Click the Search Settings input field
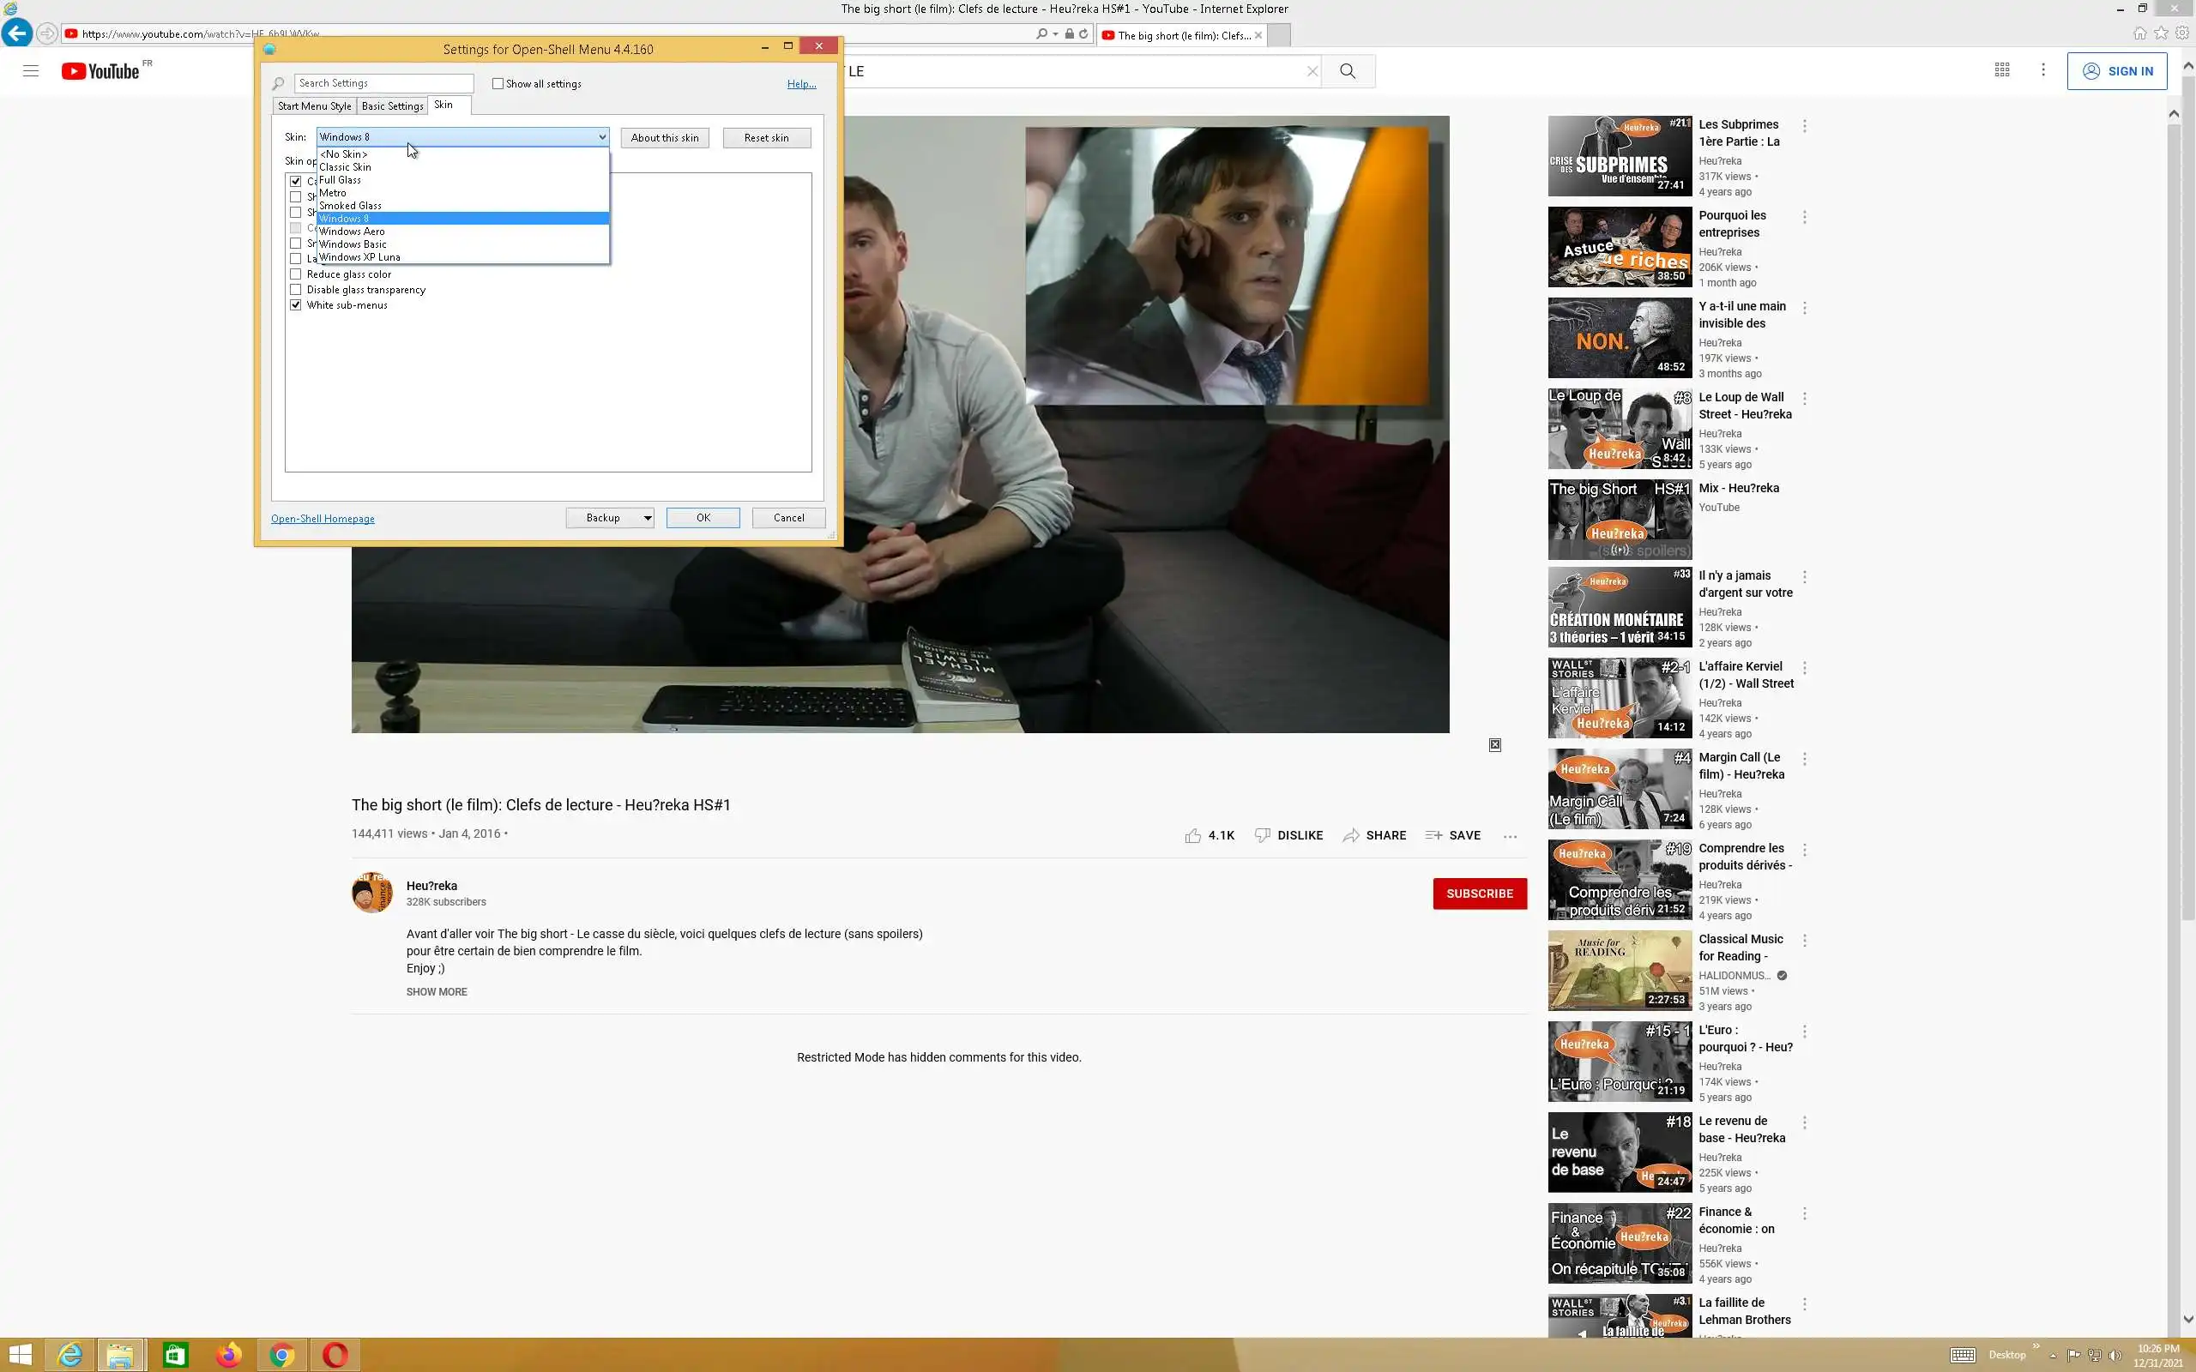This screenshot has width=2196, height=1372. click(x=383, y=83)
